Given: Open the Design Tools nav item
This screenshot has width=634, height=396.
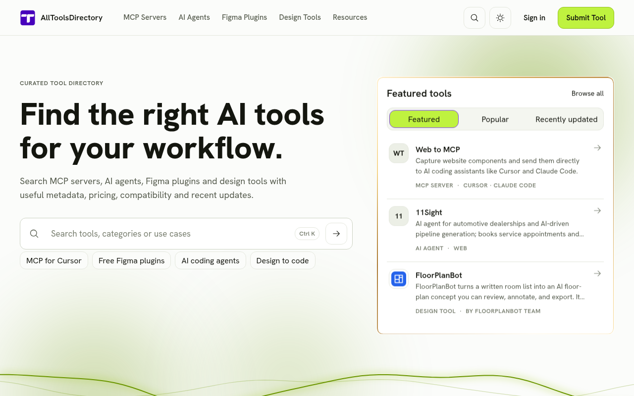Looking at the screenshot, I should click(x=300, y=17).
